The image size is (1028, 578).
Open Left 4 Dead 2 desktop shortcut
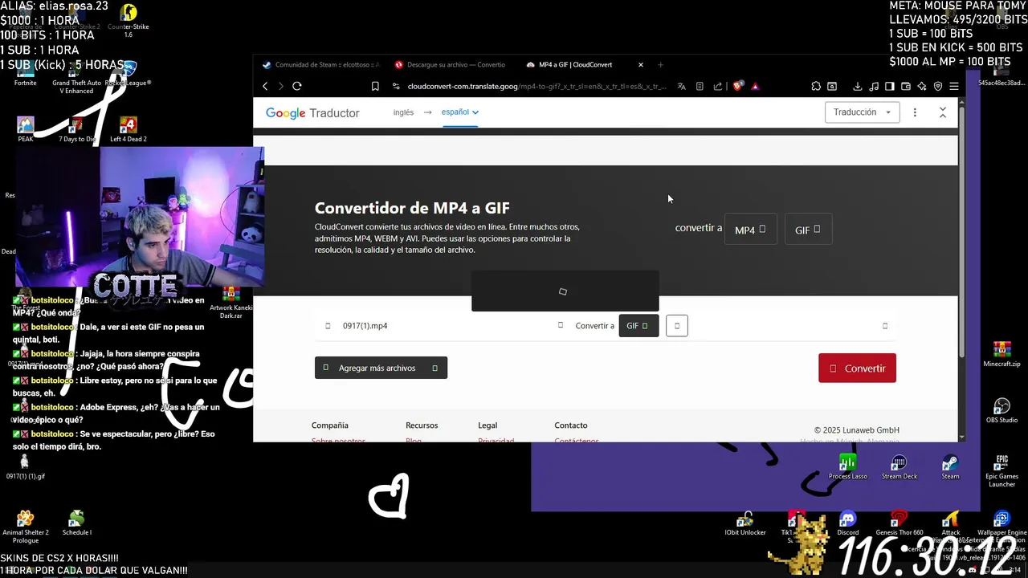[128, 129]
